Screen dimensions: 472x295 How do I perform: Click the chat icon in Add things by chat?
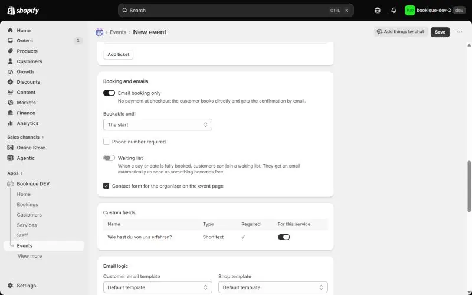379,32
